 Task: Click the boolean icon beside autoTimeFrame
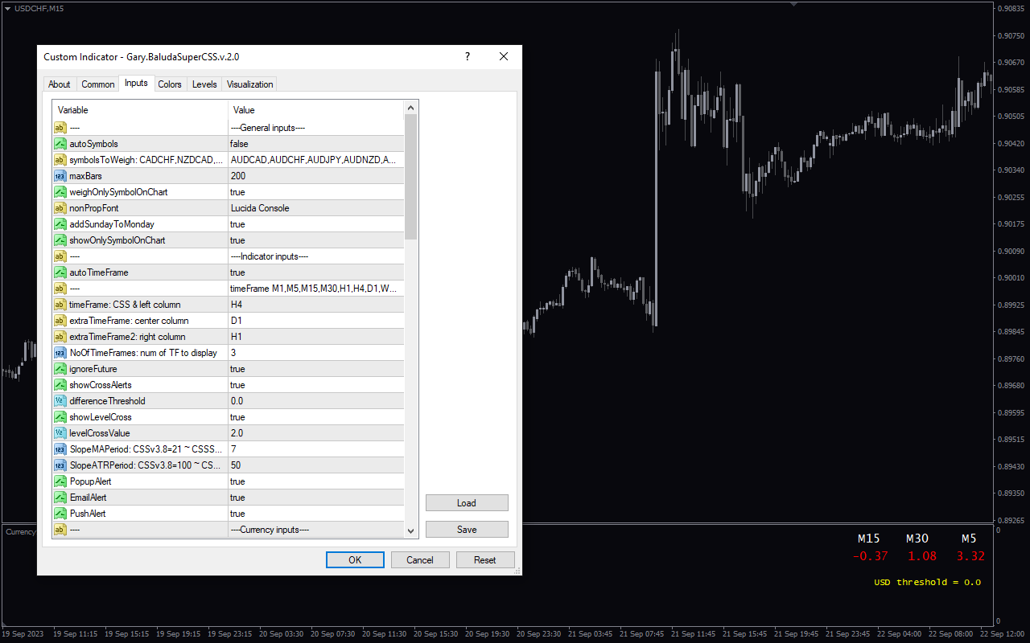tap(60, 272)
